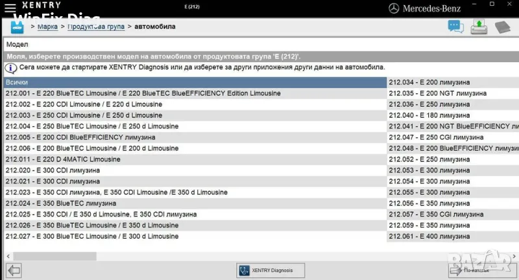519x280 pixels.
Task: Select 212.047 - E 250 CGI лимузина
Action: coord(453,137)
